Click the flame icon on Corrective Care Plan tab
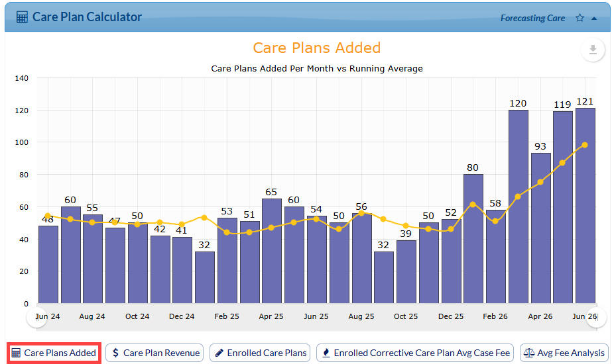Image resolution: width=612 pixels, height=364 pixels. click(x=326, y=353)
